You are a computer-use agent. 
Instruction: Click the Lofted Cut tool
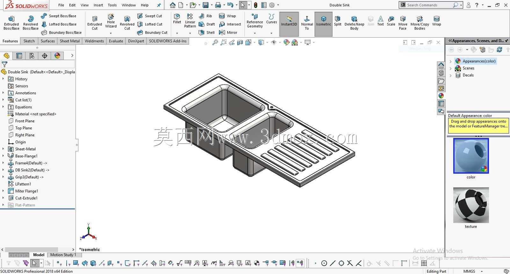pyautogui.click(x=149, y=24)
